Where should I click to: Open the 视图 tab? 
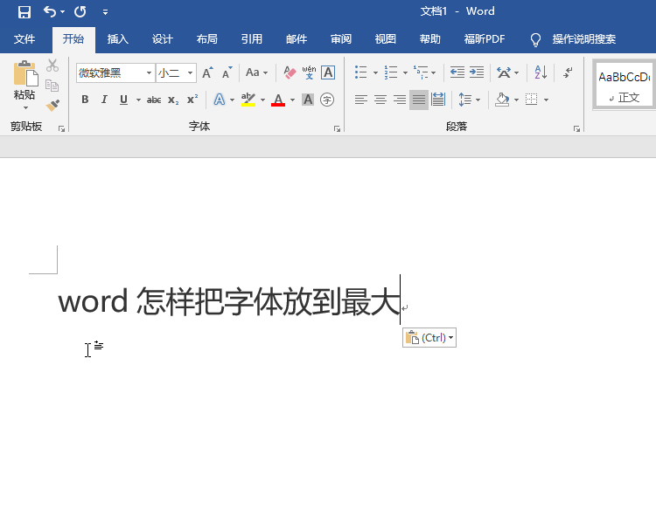click(x=386, y=39)
